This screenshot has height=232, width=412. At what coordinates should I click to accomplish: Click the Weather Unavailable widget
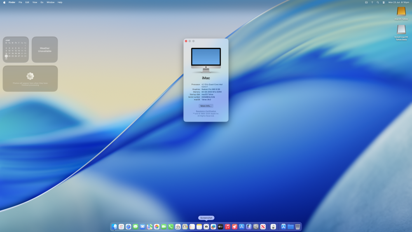pyautogui.click(x=44, y=49)
